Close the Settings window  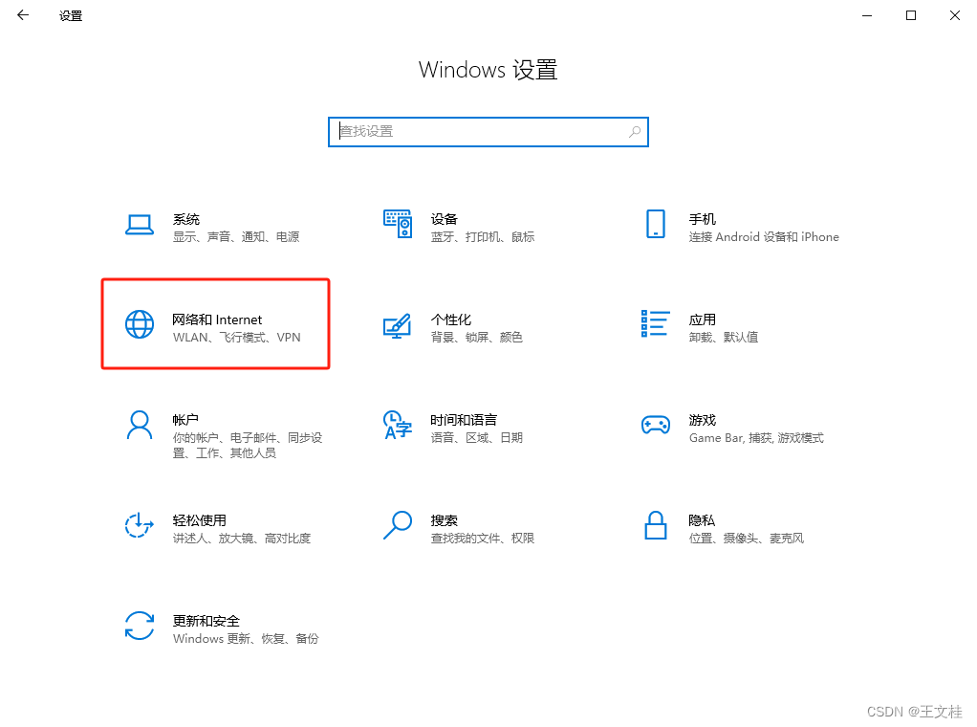[x=955, y=15]
